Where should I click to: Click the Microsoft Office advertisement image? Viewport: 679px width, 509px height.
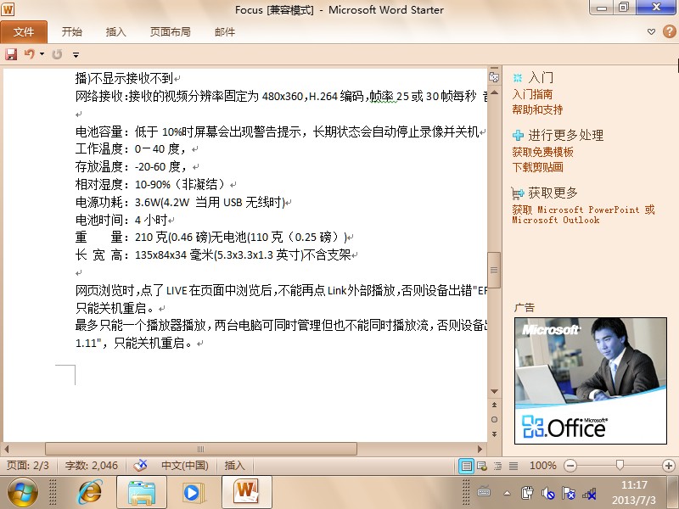pos(590,380)
